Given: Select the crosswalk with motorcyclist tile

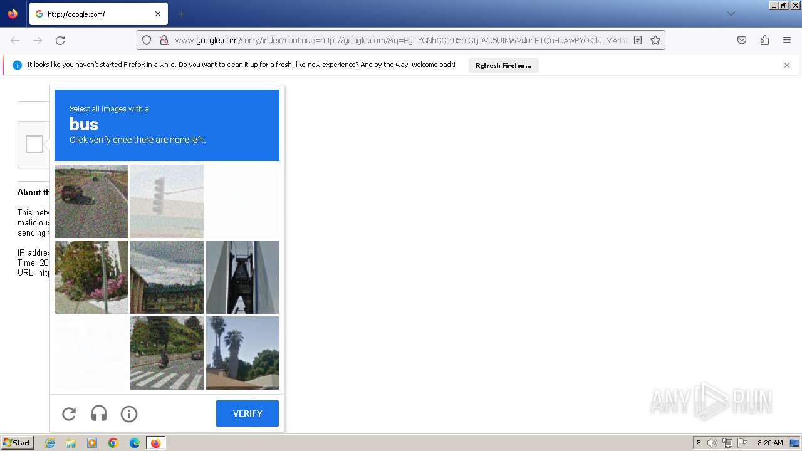Looking at the screenshot, I should point(167,353).
